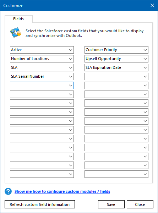
Task: Expand the Upsell Opportunity combo box
Action: click(116, 59)
